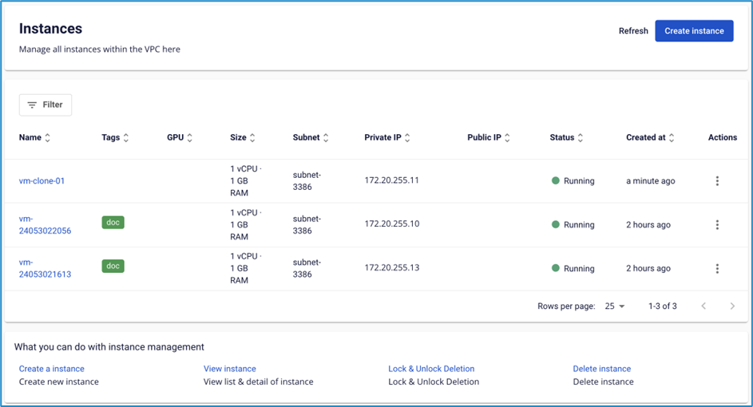Open actions menu for vm-clone-01
The height and width of the screenshot is (407, 753).
point(717,181)
